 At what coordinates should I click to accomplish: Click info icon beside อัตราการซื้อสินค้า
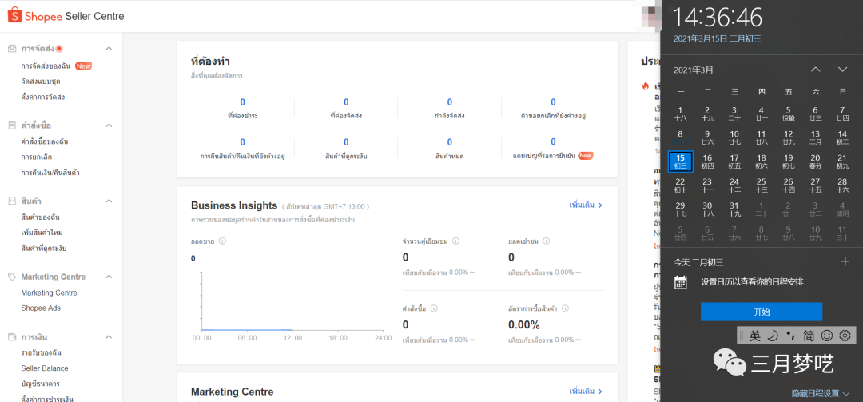click(564, 308)
